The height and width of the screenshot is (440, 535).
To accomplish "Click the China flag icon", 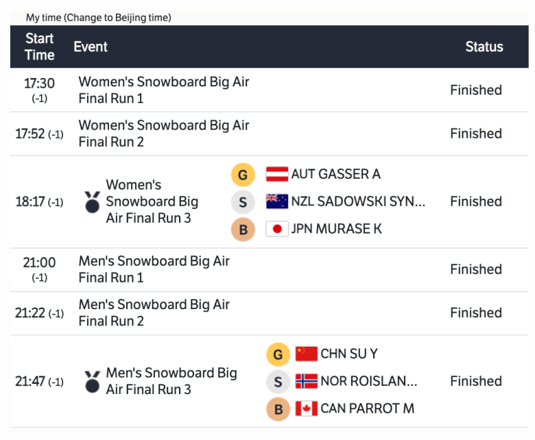I will 307,354.
